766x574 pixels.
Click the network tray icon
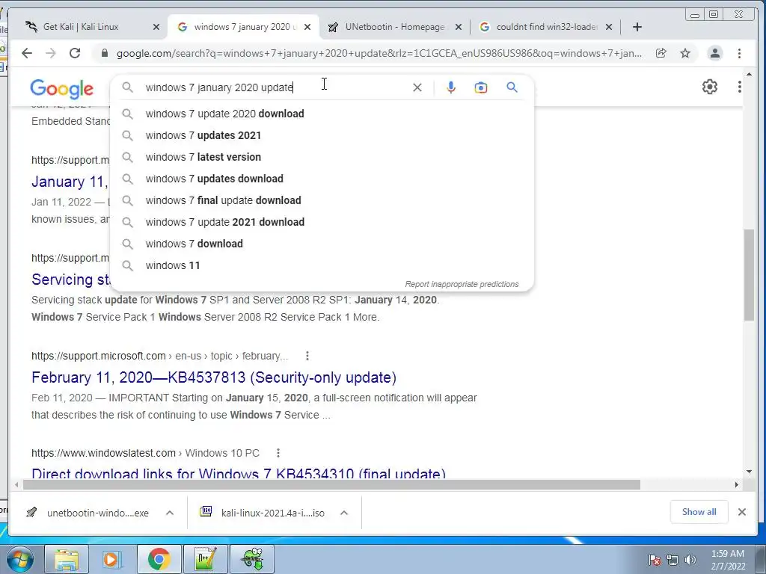672,560
